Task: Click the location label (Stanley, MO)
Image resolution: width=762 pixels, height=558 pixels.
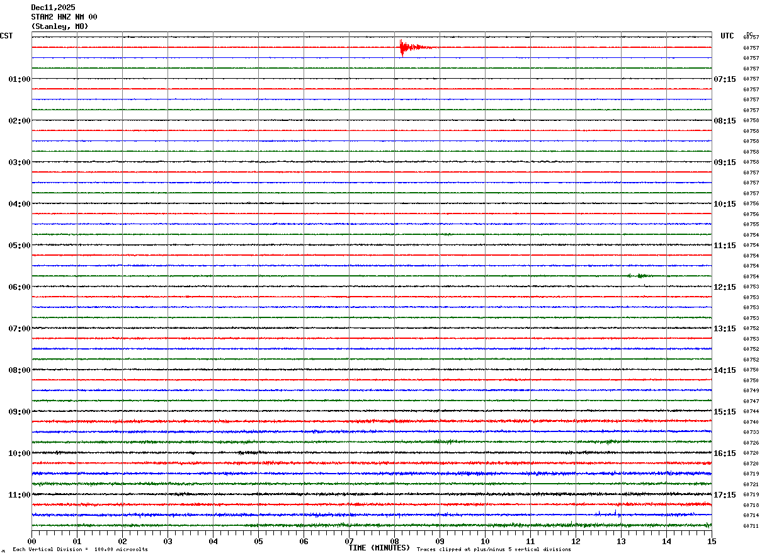Action: point(60,26)
